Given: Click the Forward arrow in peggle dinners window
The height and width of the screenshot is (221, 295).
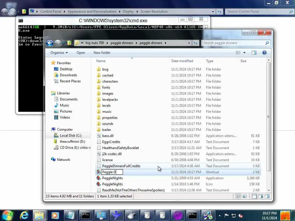Looking at the screenshot, I should pyautogui.click(x=58, y=43).
